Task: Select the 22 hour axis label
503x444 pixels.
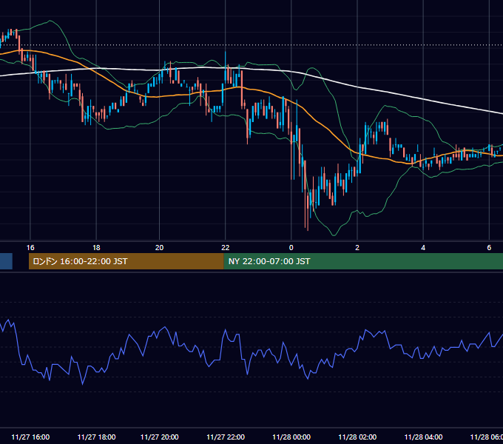Action: (226, 248)
